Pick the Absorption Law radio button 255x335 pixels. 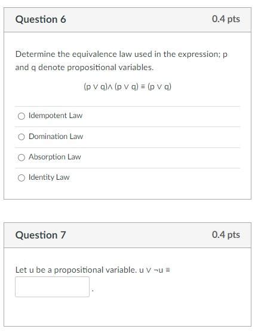point(21,158)
